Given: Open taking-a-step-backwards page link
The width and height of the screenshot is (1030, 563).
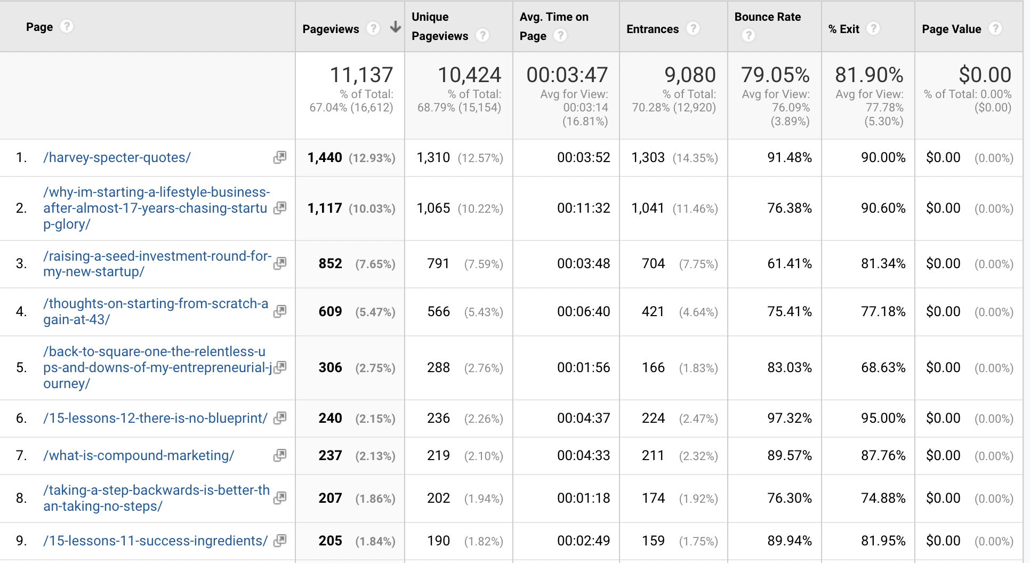Looking at the screenshot, I should (157, 498).
